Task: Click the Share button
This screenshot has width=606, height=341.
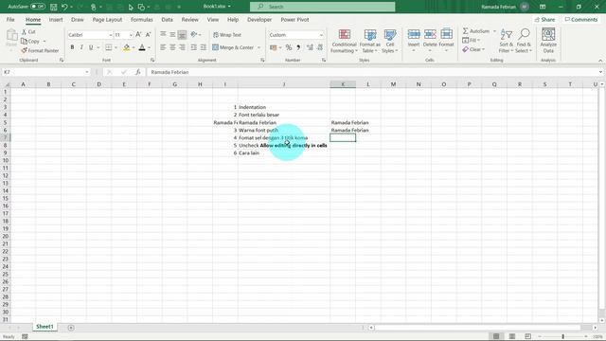Action: (545, 19)
